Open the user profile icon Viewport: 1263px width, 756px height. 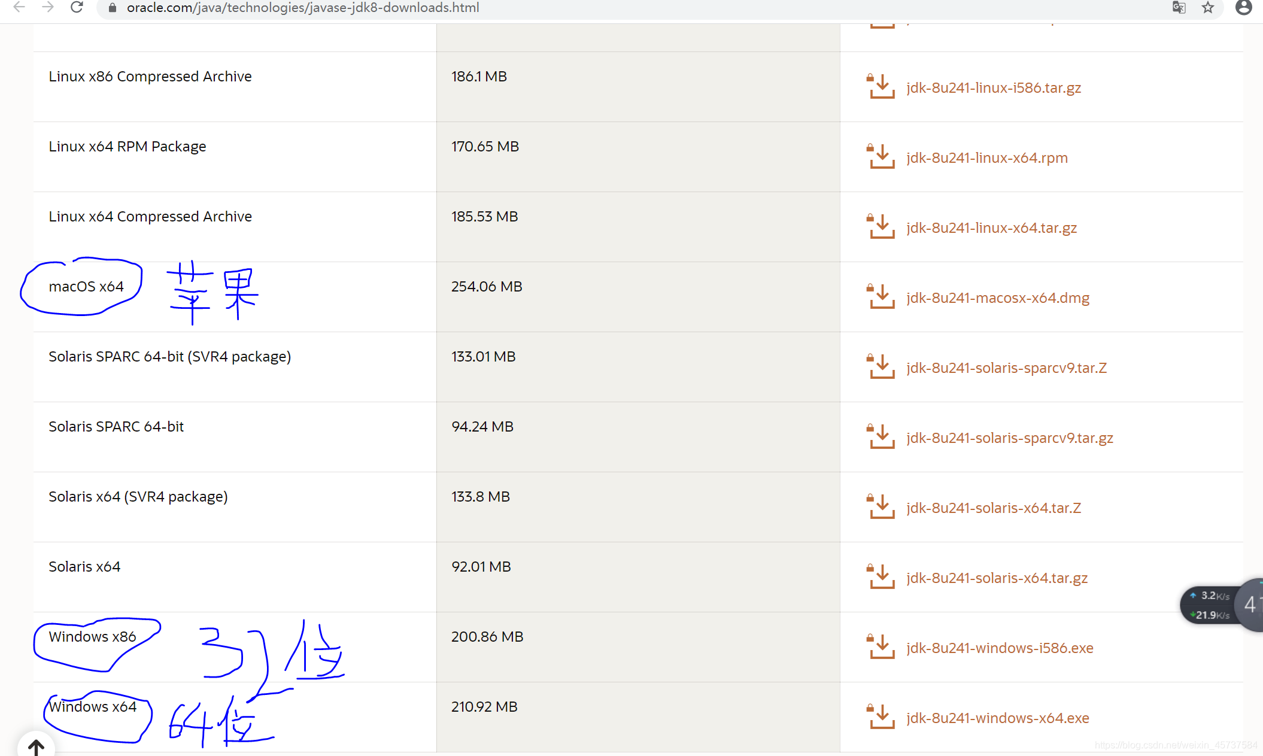[1243, 7]
